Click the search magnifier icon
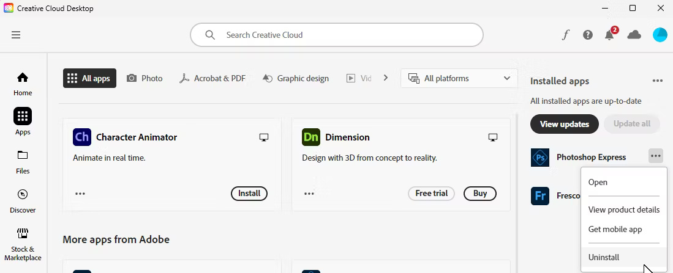The image size is (673, 273). tap(210, 35)
